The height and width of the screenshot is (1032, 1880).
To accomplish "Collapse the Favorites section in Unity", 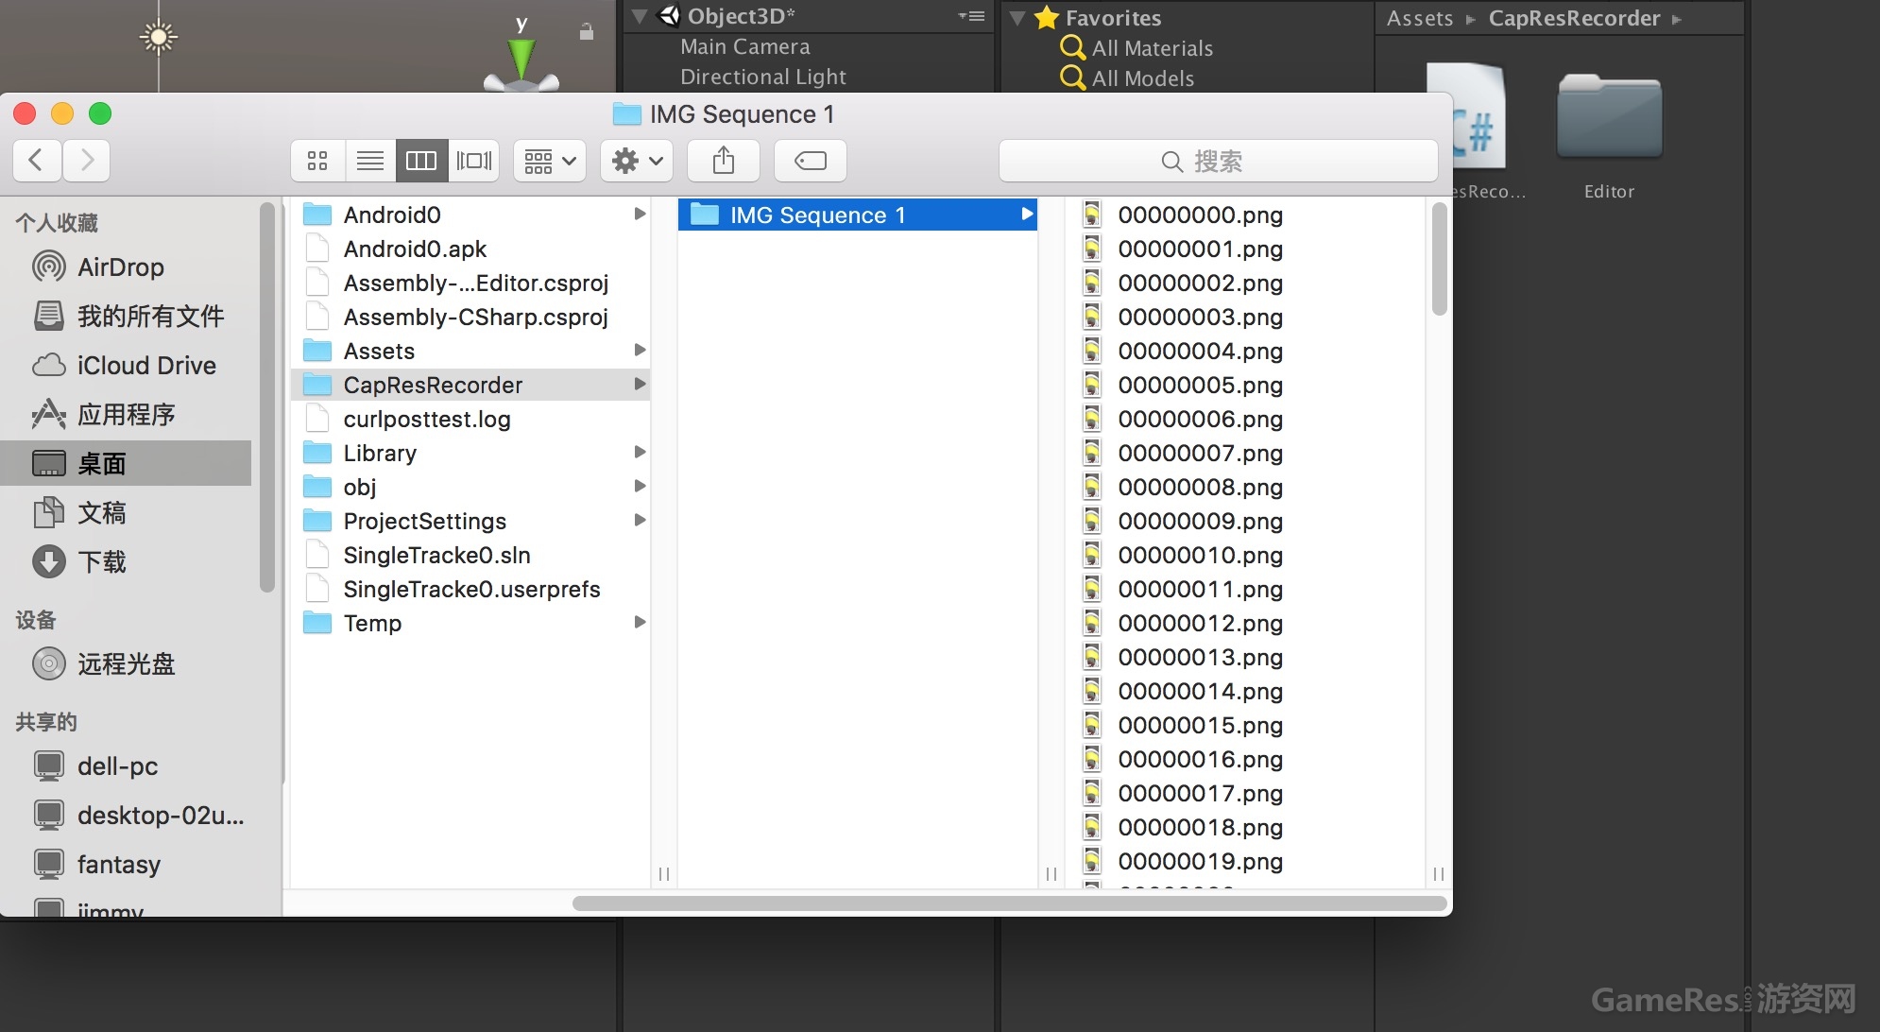I will [1017, 18].
